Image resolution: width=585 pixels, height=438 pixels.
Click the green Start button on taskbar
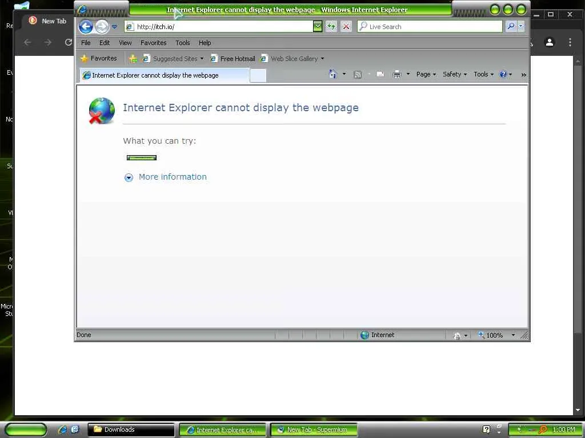pos(26,430)
